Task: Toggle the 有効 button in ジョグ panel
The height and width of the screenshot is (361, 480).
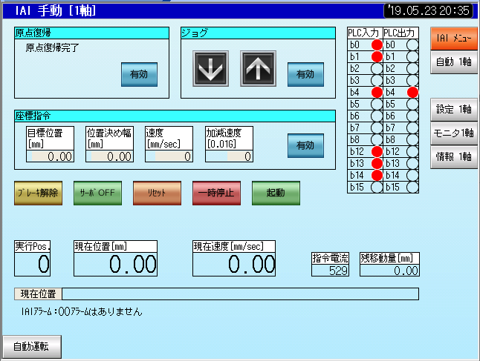Action: coord(305,75)
